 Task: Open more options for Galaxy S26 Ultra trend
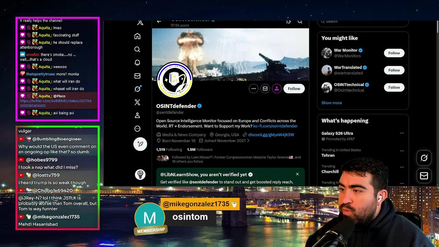point(402,133)
